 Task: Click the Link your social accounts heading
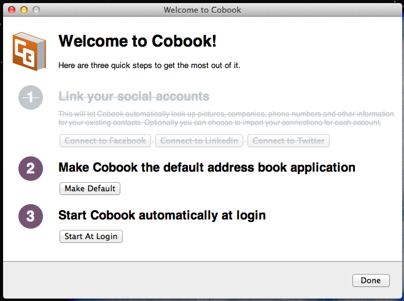point(134,96)
